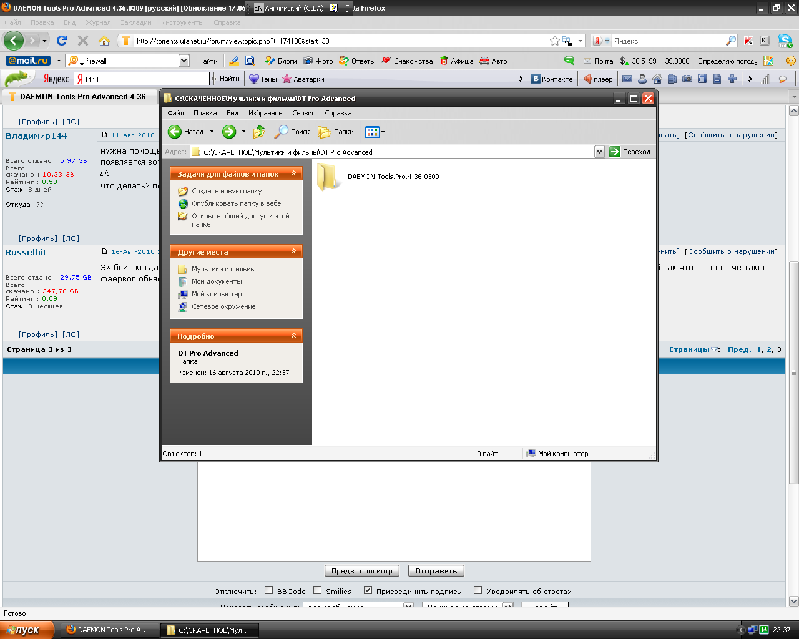The height and width of the screenshot is (639, 799).
Task: Open Explorer Избранное menu
Action: pyautogui.click(x=265, y=113)
